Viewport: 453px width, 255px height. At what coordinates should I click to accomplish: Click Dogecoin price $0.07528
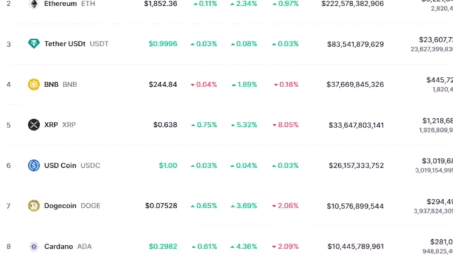pyautogui.click(x=161, y=206)
